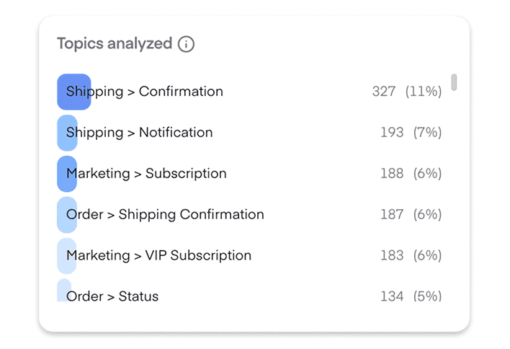Click the info icon beside Topics analyzed
510x349 pixels.
[186, 44]
